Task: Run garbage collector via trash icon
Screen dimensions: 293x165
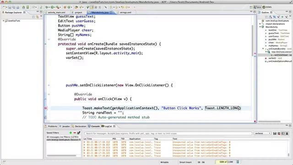Action: tap(238, 162)
